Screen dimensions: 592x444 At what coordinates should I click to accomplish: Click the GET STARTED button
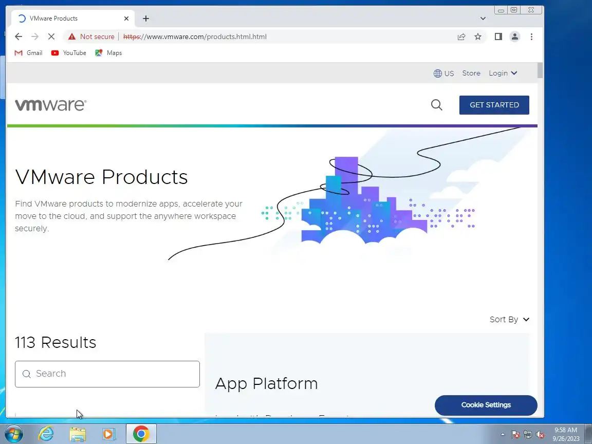494,105
